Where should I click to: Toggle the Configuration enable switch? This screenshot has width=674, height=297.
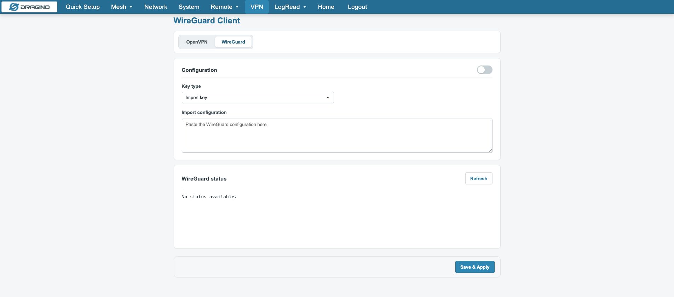pyautogui.click(x=484, y=70)
